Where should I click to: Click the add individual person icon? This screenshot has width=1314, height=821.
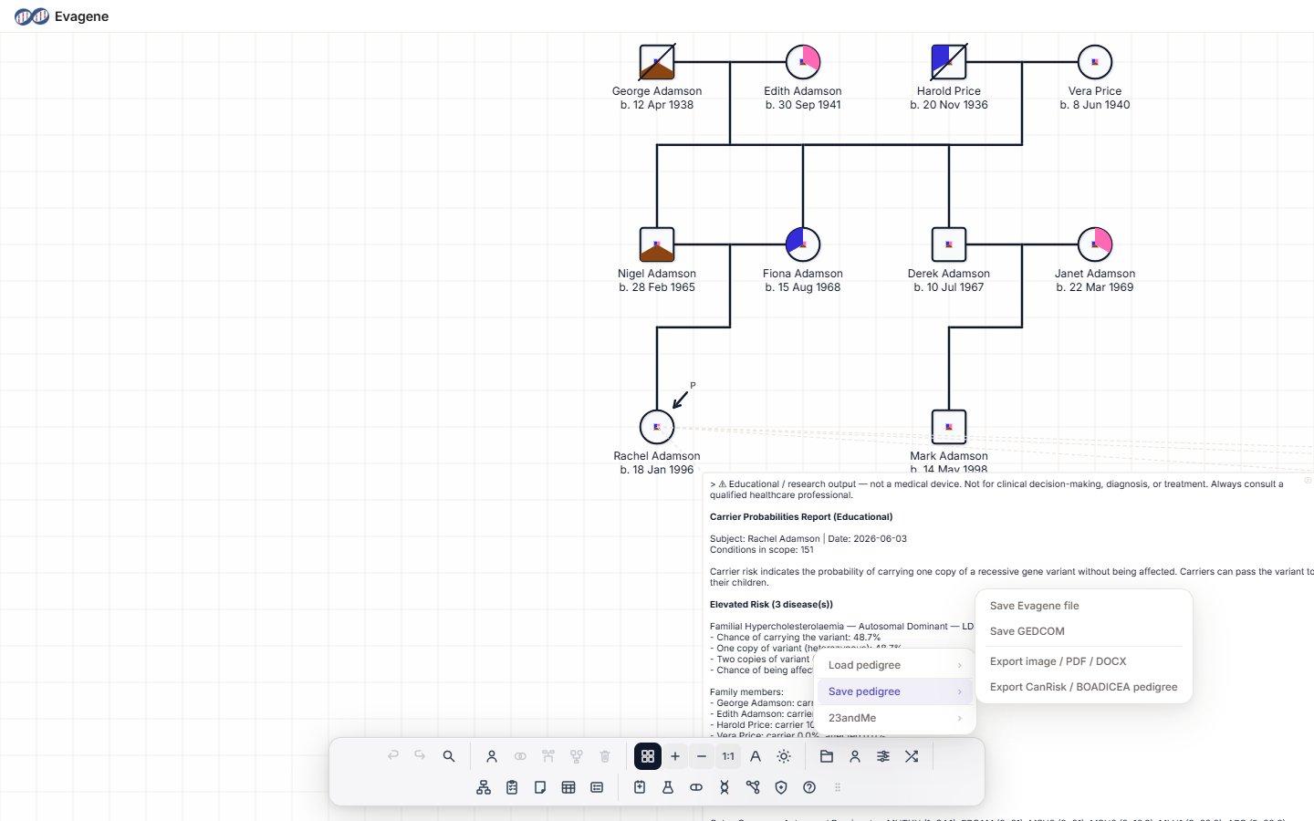492,756
